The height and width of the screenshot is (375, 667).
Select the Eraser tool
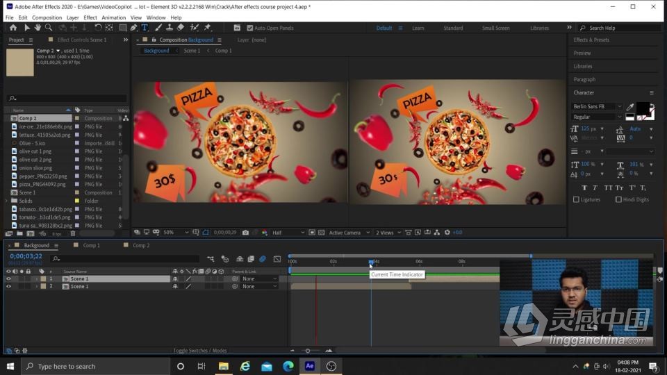pos(181,28)
